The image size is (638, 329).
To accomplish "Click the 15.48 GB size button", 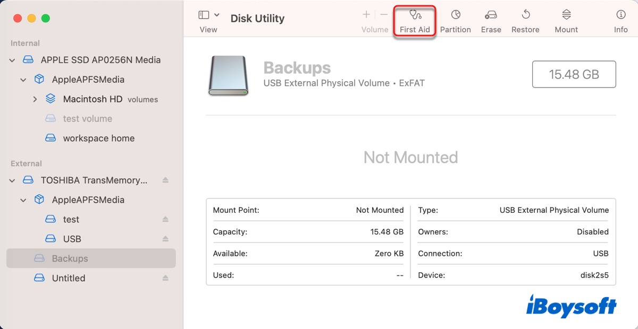I will pyautogui.click(x=574, y=74).
